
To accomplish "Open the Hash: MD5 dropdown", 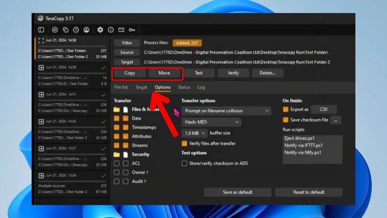I will (212, 122).
